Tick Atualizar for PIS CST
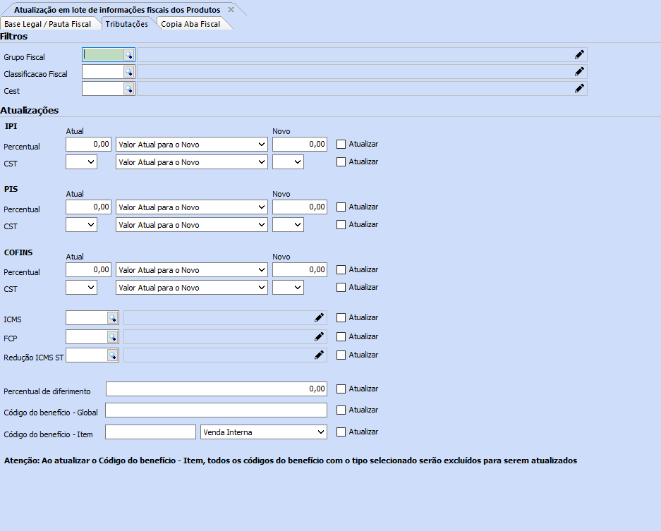Screen dimensions: 661x531 (x=341, y=225)
